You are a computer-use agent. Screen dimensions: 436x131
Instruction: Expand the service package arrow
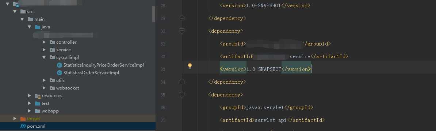44,50
